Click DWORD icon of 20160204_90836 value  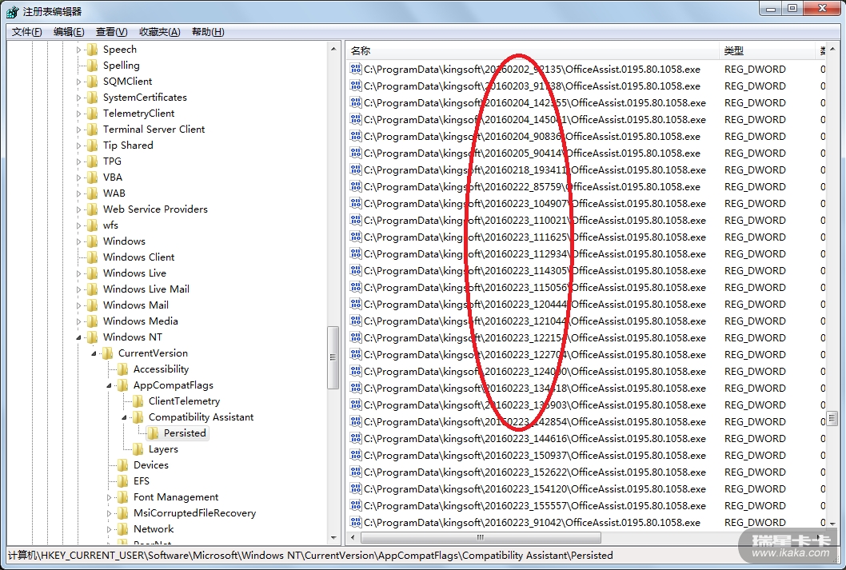pyautogui.click(x=356, y=137)
